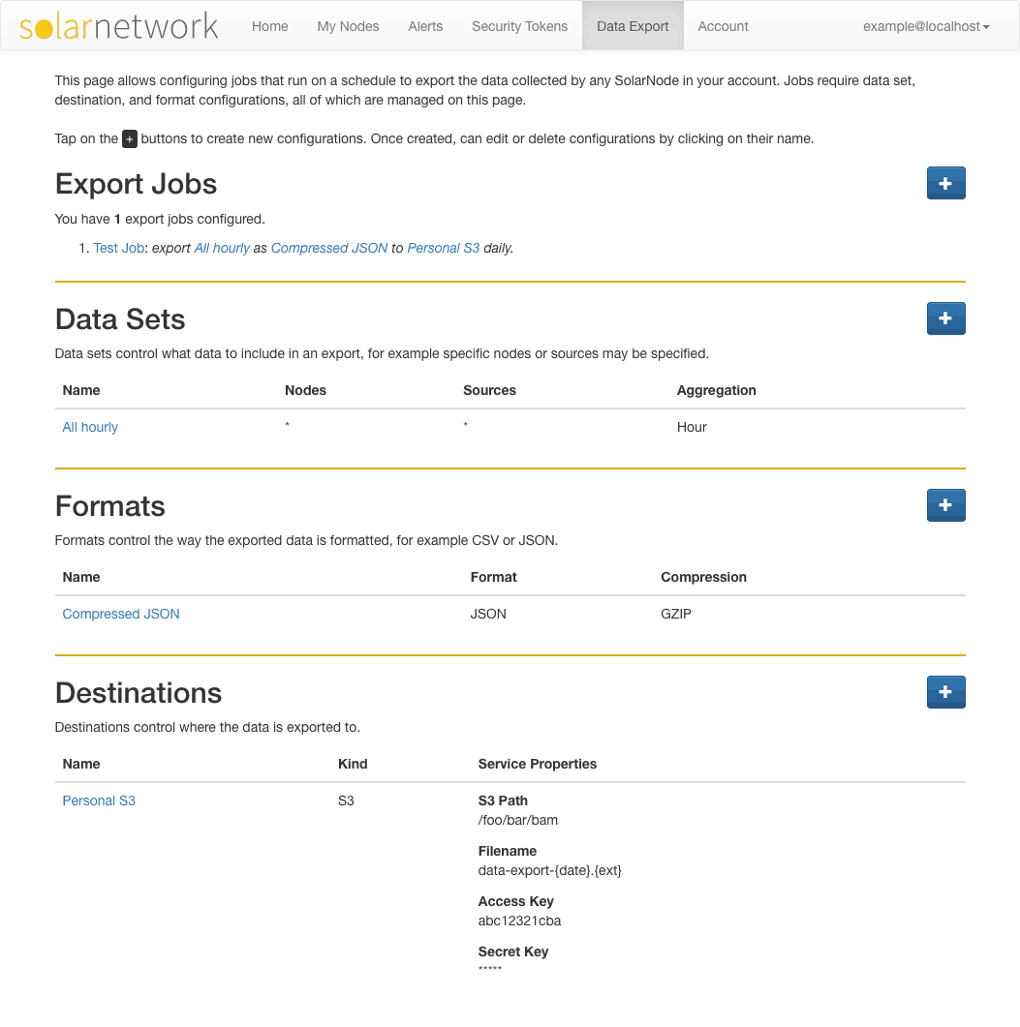This screenshot has height=1027, width=1020.
Task: Click the masked Secret Key value
Action: pos(490,969)
